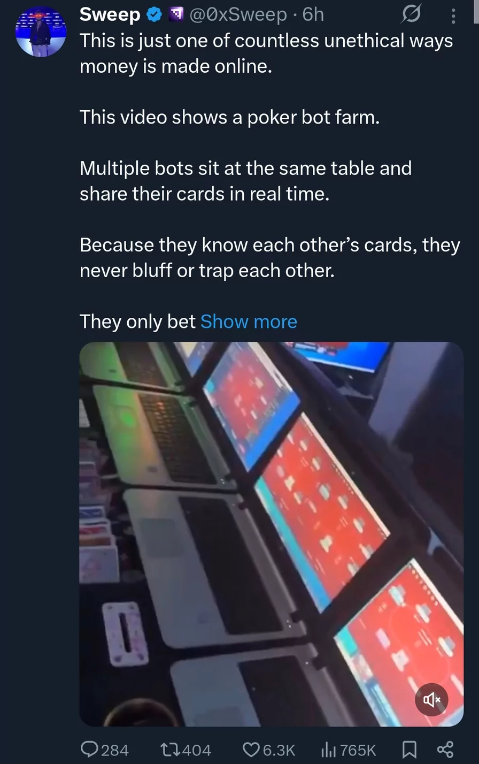Open the Grok explain icon on the post
The width and height of the screenshot is (479, 764).
(411, 15)
